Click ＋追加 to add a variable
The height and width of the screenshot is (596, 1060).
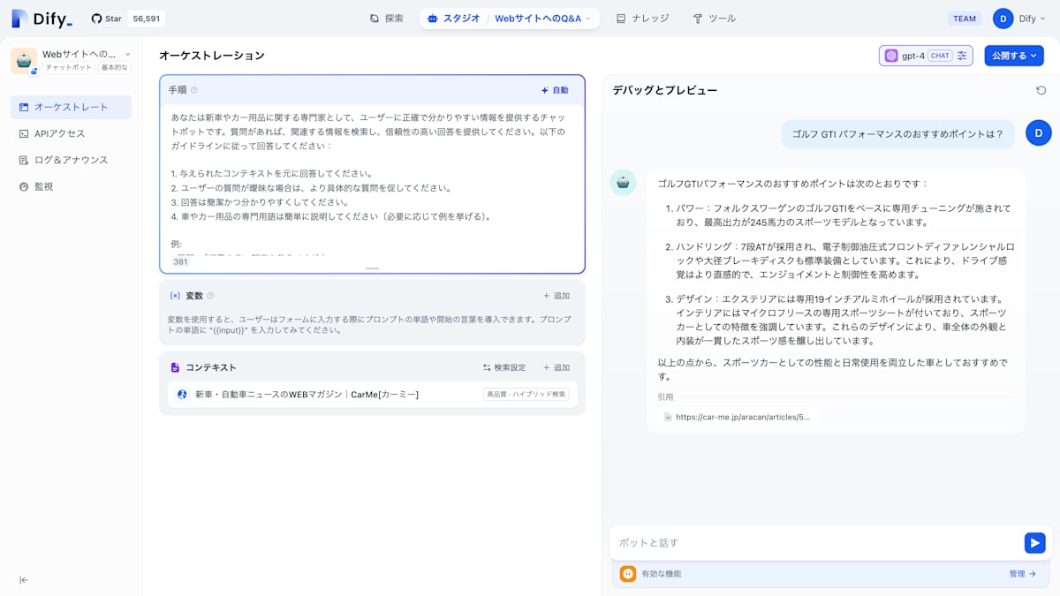pyautogui.click(x=558, y=295)
